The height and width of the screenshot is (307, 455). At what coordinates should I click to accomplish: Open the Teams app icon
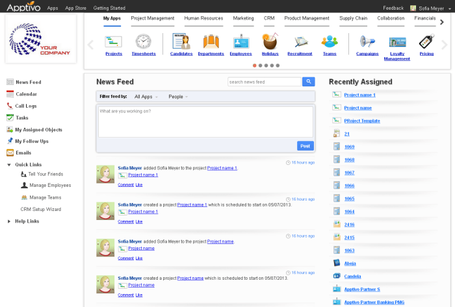330,42
